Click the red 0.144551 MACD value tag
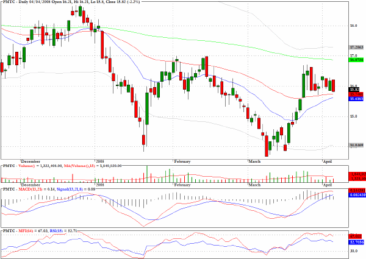This screenshot has width=366, height=259. (357, 190)
